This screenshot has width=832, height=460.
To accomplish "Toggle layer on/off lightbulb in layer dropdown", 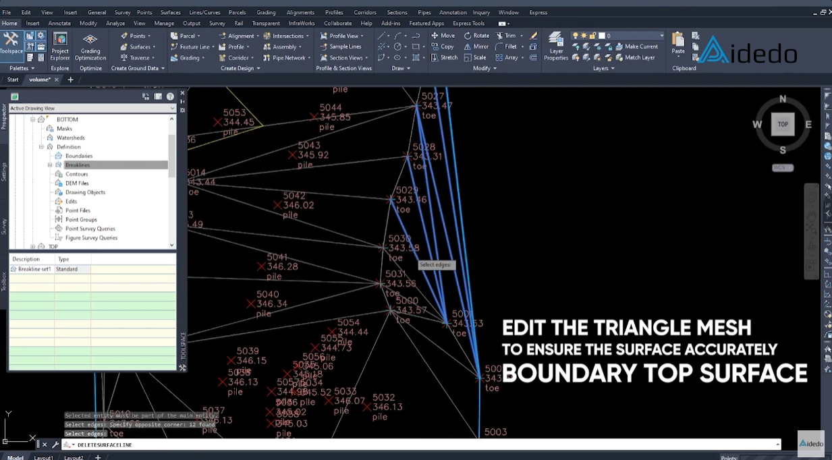I will click(576, 36).
